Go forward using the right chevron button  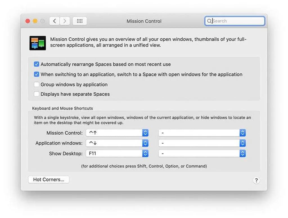pos(65,21)
